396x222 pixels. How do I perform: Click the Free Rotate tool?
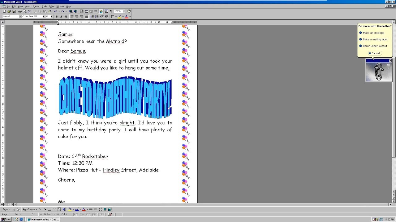click(18, 209)
